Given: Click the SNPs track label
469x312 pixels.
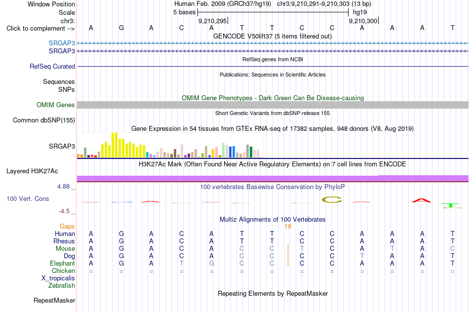Looking at the screenshot, I should click(x=67, y=89).
